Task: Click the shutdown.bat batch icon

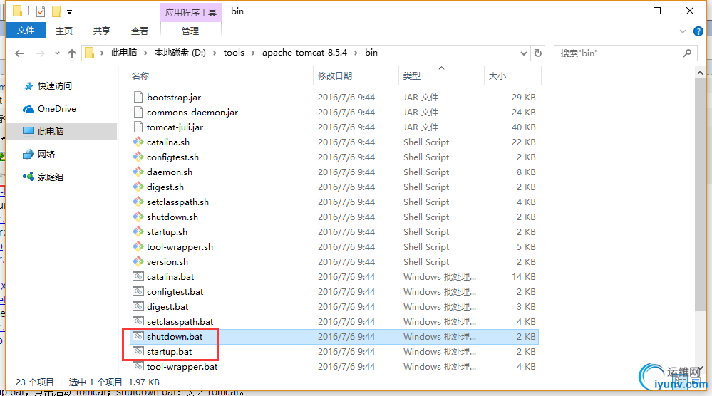Action: click(138, 336)
